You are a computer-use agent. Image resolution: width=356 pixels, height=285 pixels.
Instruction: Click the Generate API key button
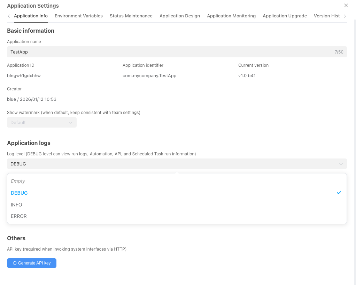click(31, 263)
